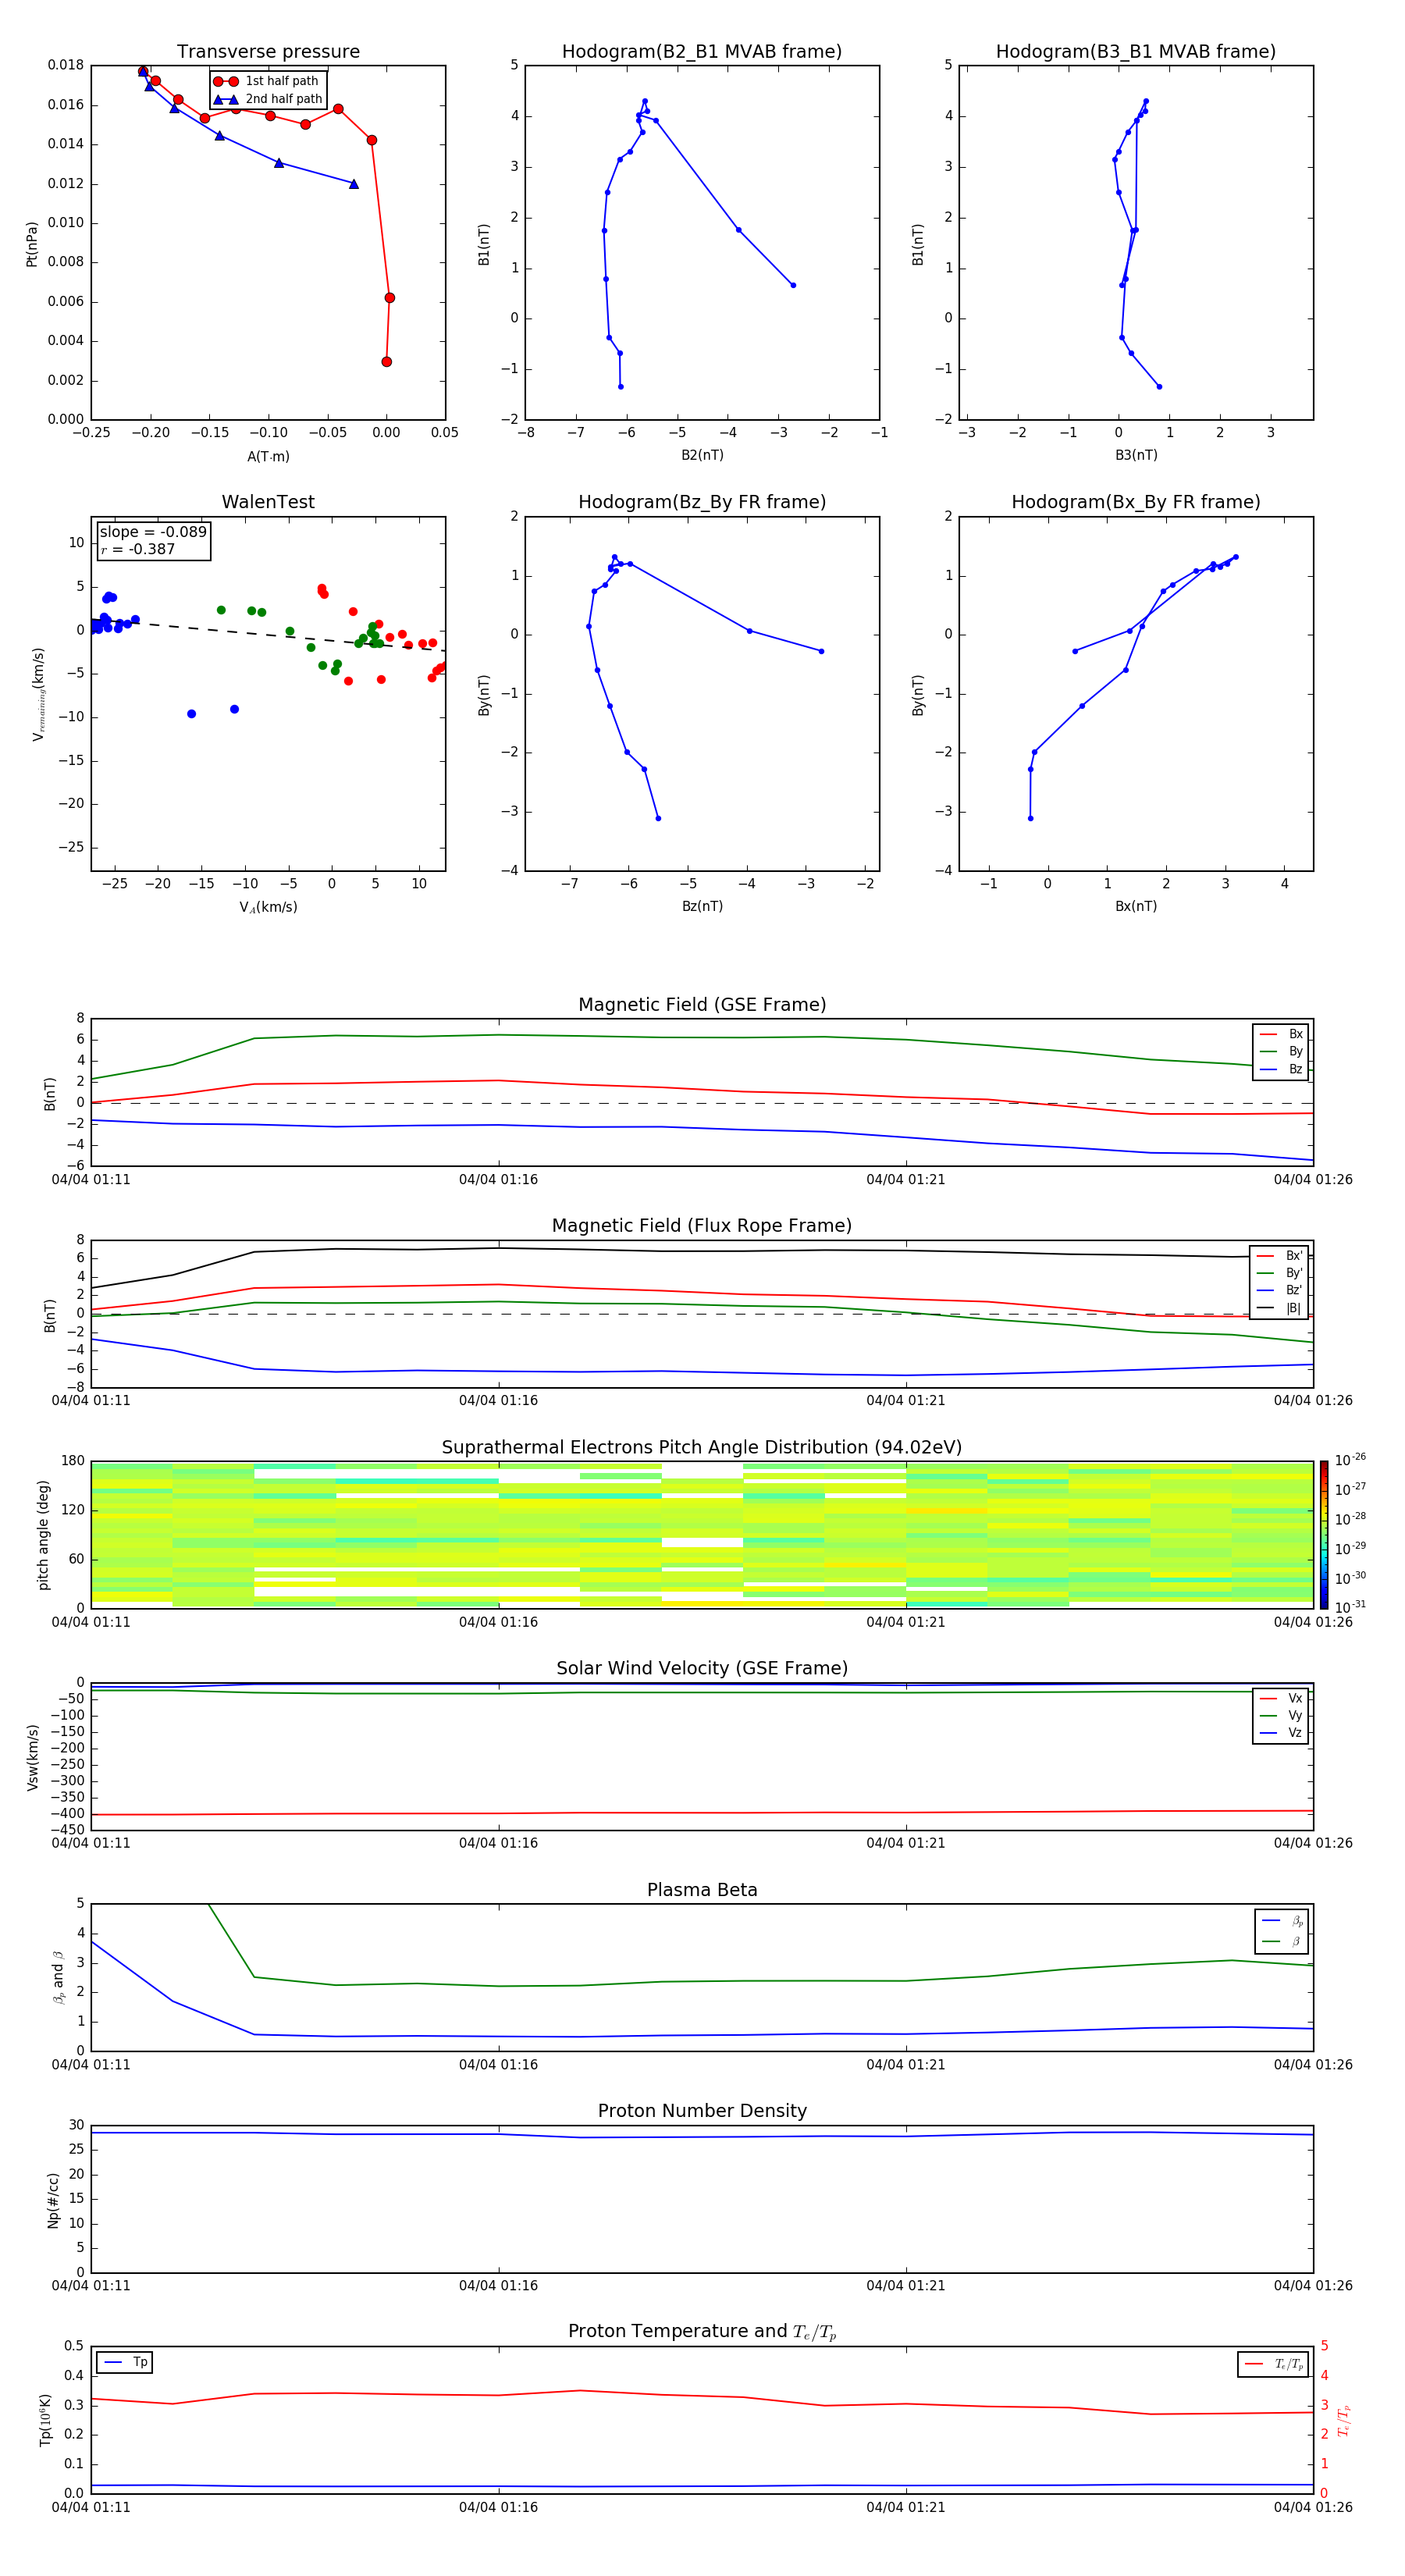Click the By legend entry in GSE magnetic field

(1281, 1051)
